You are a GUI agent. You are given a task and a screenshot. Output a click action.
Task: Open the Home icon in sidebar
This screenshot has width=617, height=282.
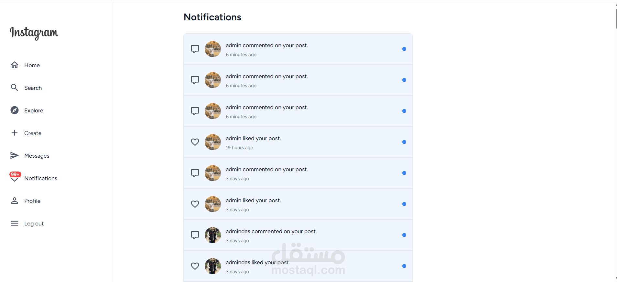(15, 65)
